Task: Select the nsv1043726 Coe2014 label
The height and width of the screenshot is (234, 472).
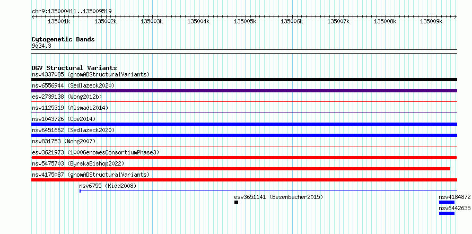Action: [x=64, y=119]
